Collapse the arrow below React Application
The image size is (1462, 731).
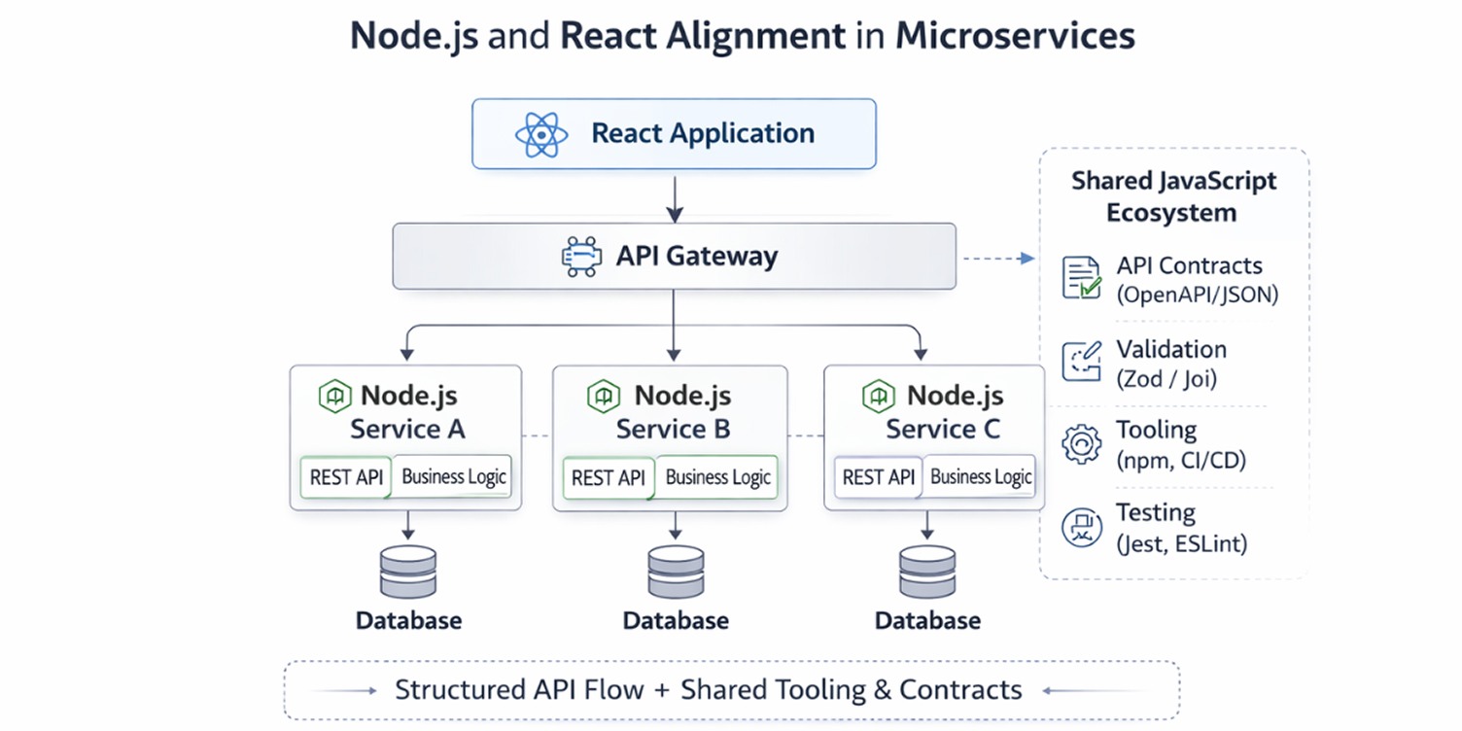675,201
